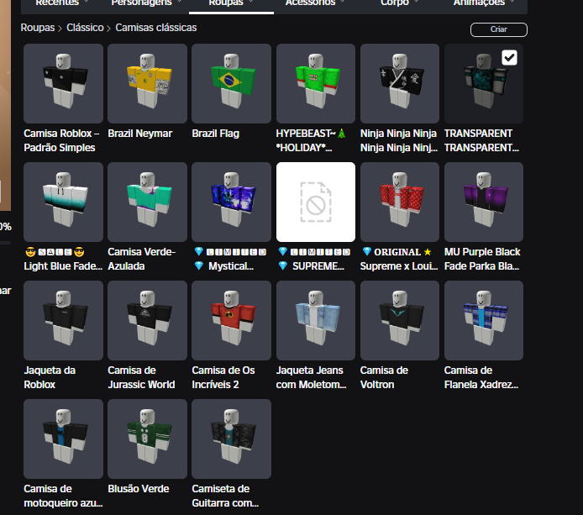This screenshot has height=515, width=583.
Task: Open the Animações tab
Action: [x=484, y=3]
